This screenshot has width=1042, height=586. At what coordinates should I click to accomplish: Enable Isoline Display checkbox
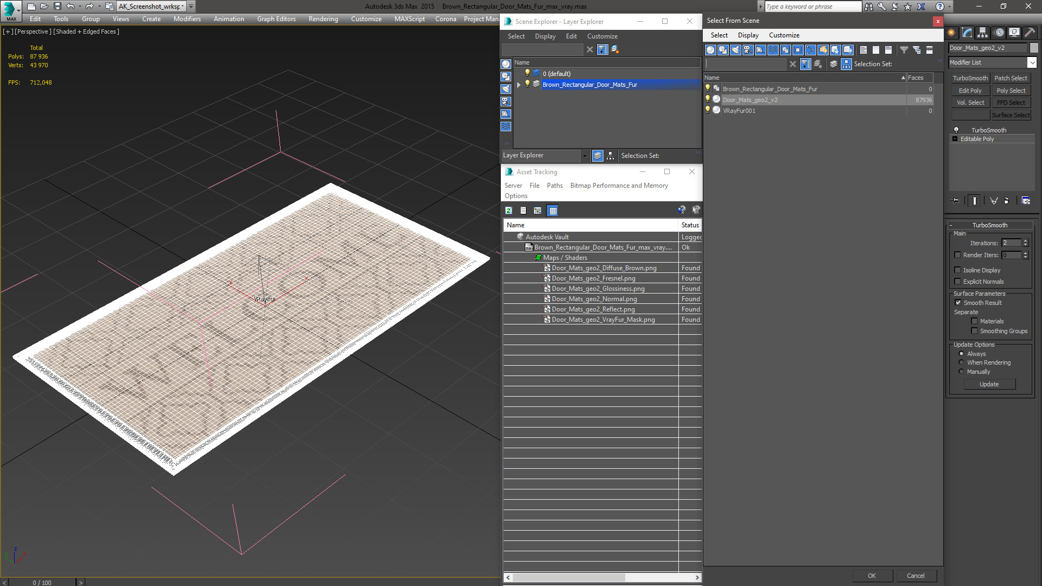[957, 270]
